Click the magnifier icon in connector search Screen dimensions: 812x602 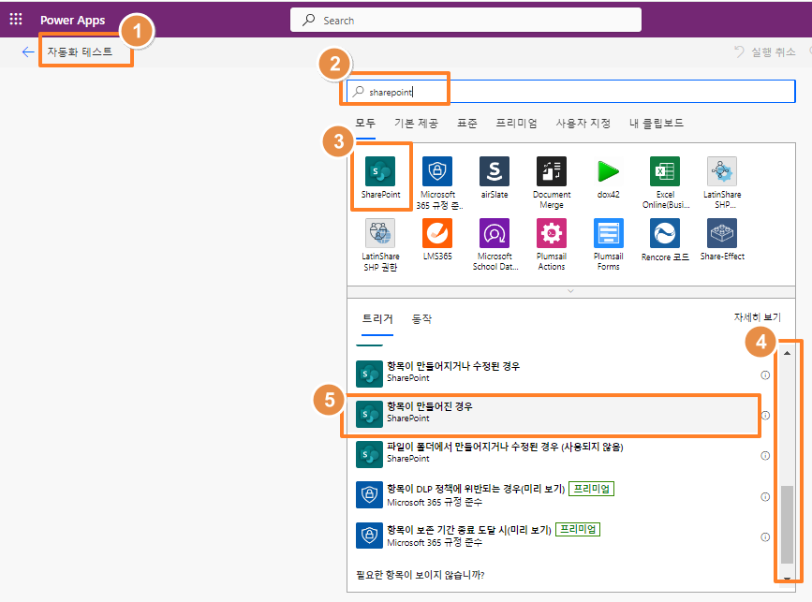359,92
